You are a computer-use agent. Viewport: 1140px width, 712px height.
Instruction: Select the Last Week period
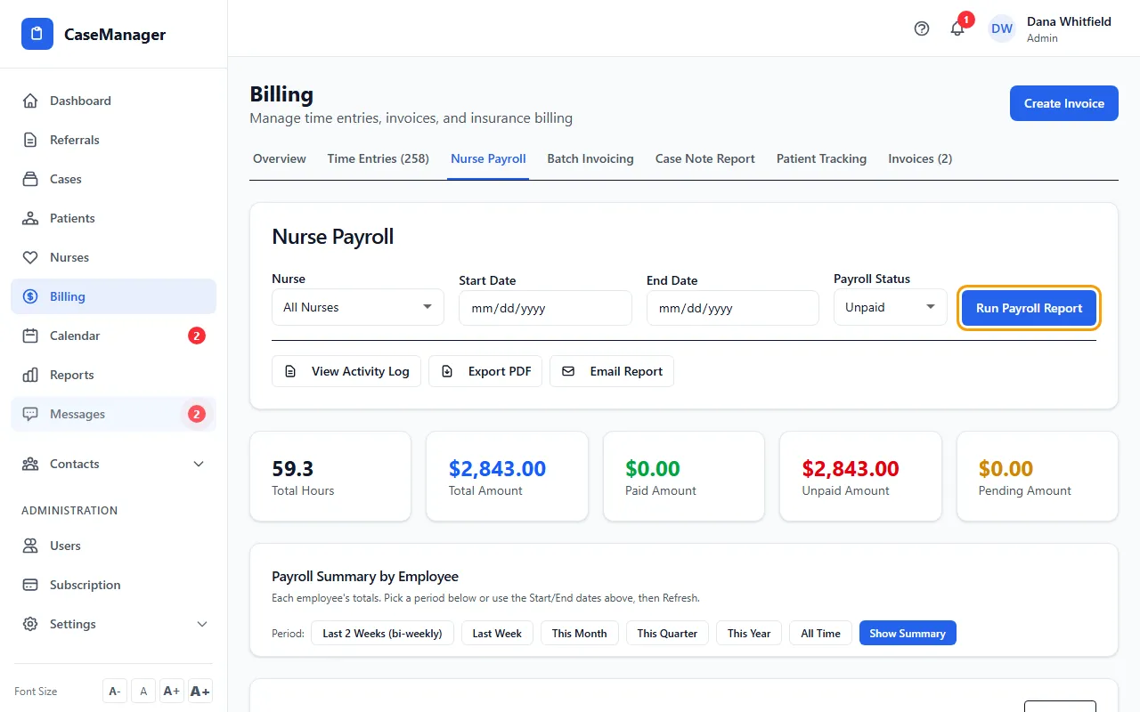pos(497,634)
